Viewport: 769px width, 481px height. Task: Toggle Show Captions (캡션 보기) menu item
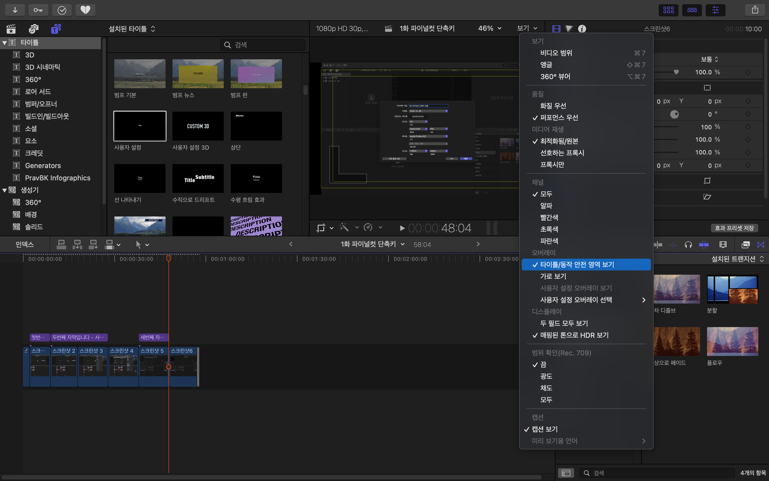(545, 429)
